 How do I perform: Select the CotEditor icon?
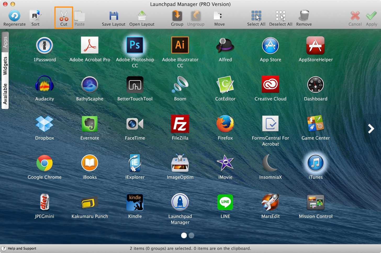(x=225, y=84)
